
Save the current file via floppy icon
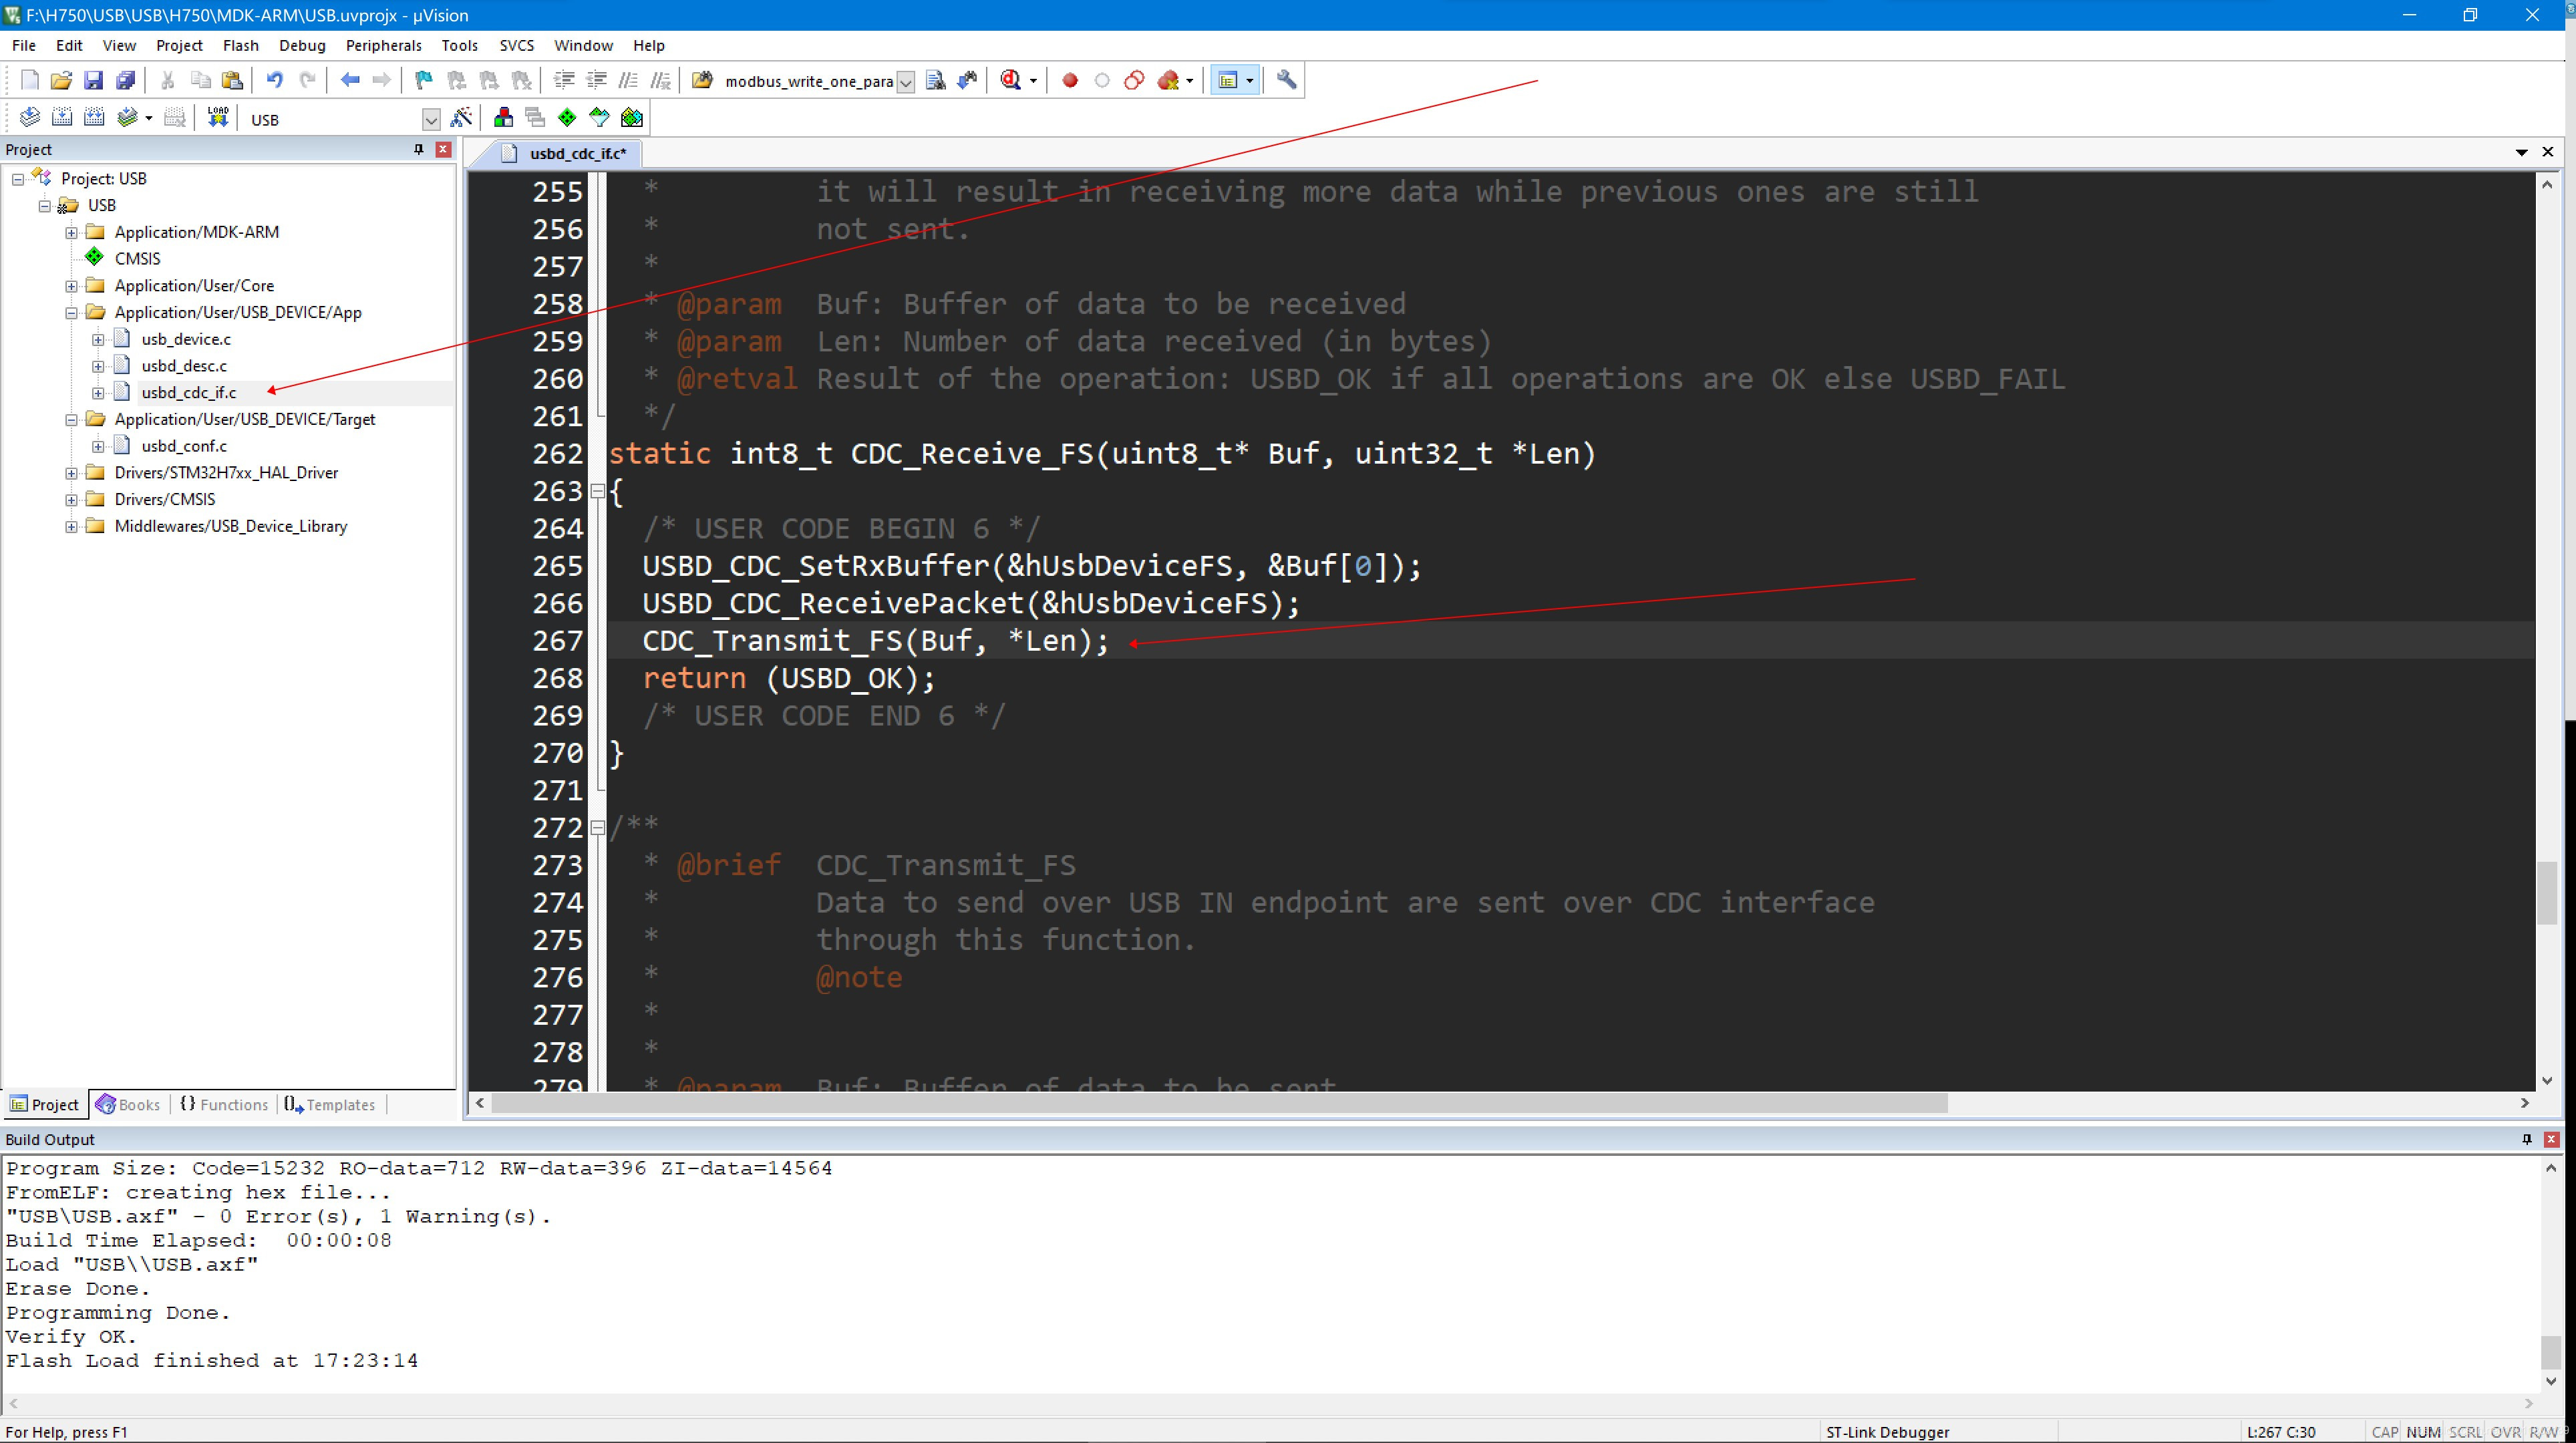[93, 80]
